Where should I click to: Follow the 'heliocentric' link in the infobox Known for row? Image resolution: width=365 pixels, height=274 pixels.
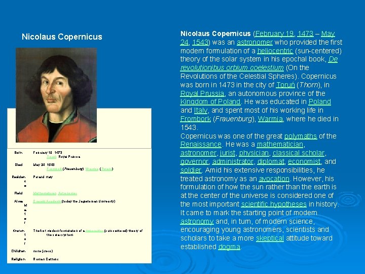(x=94, y=231)
